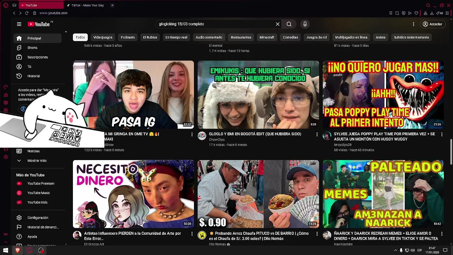Take a page snapshot with browser tool
The width and height of the screenshot is (453, 255).
(397, 13)
